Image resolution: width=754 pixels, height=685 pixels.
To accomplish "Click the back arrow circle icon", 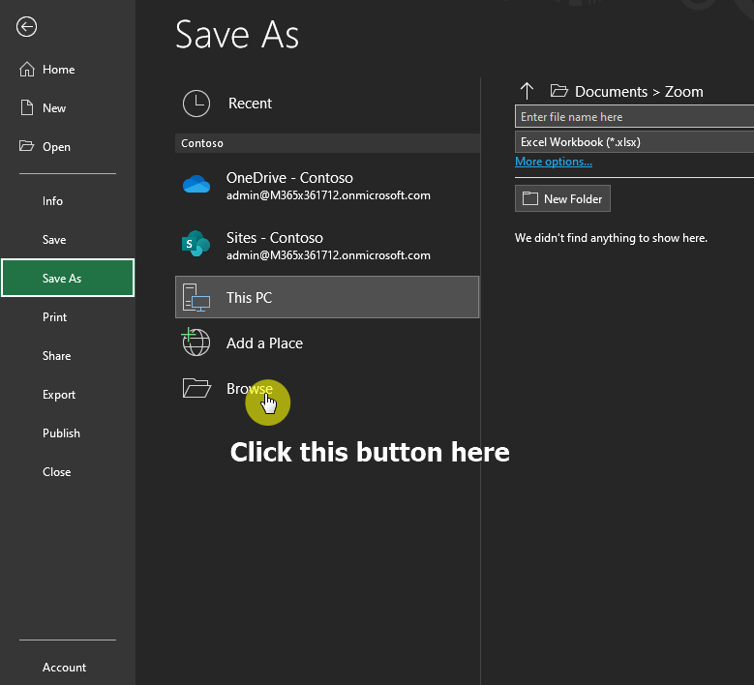I will tap(26, 26).
